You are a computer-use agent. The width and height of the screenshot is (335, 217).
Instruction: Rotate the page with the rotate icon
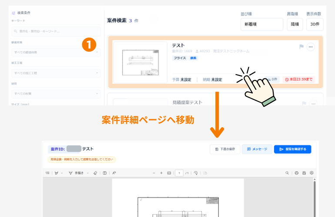196,173
